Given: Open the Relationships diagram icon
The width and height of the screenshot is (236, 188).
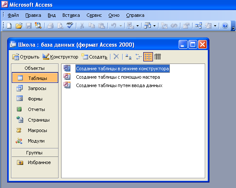Looking at the screenshot, I should pos(198,26).
